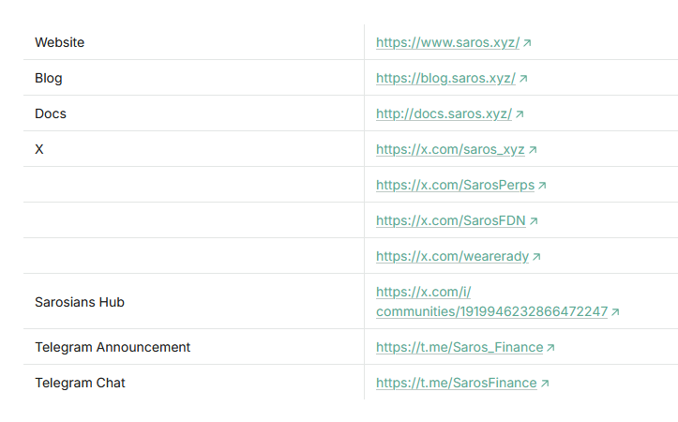Screen dimensions: 678x422
Task: Join Telegram Chat via t.me/SarosFinance link
Action: pos(456,384)
